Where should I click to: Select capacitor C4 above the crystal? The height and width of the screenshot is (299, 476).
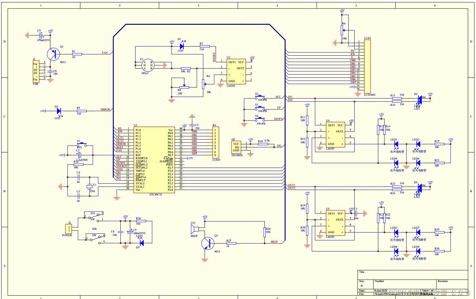[x=78, y=177]
